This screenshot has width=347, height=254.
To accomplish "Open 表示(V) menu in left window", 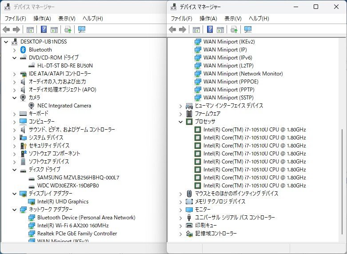I will click(x=67, y=18).
